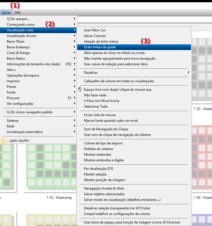
Task: Toggle Seleção de linha inteira
Action: point(134,42)
